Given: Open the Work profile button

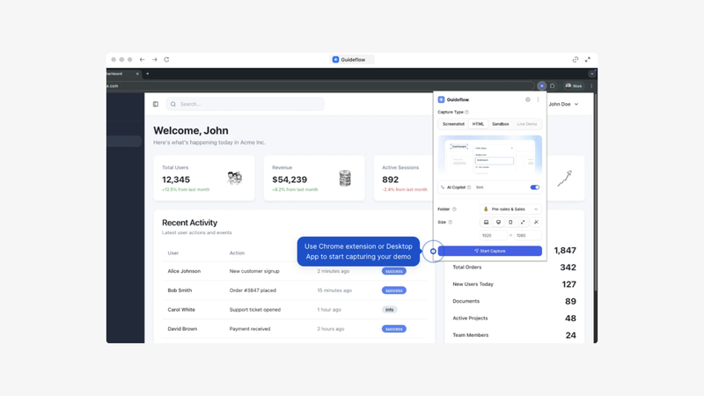Looking at the screenshot, I should [x=574, y=85].
